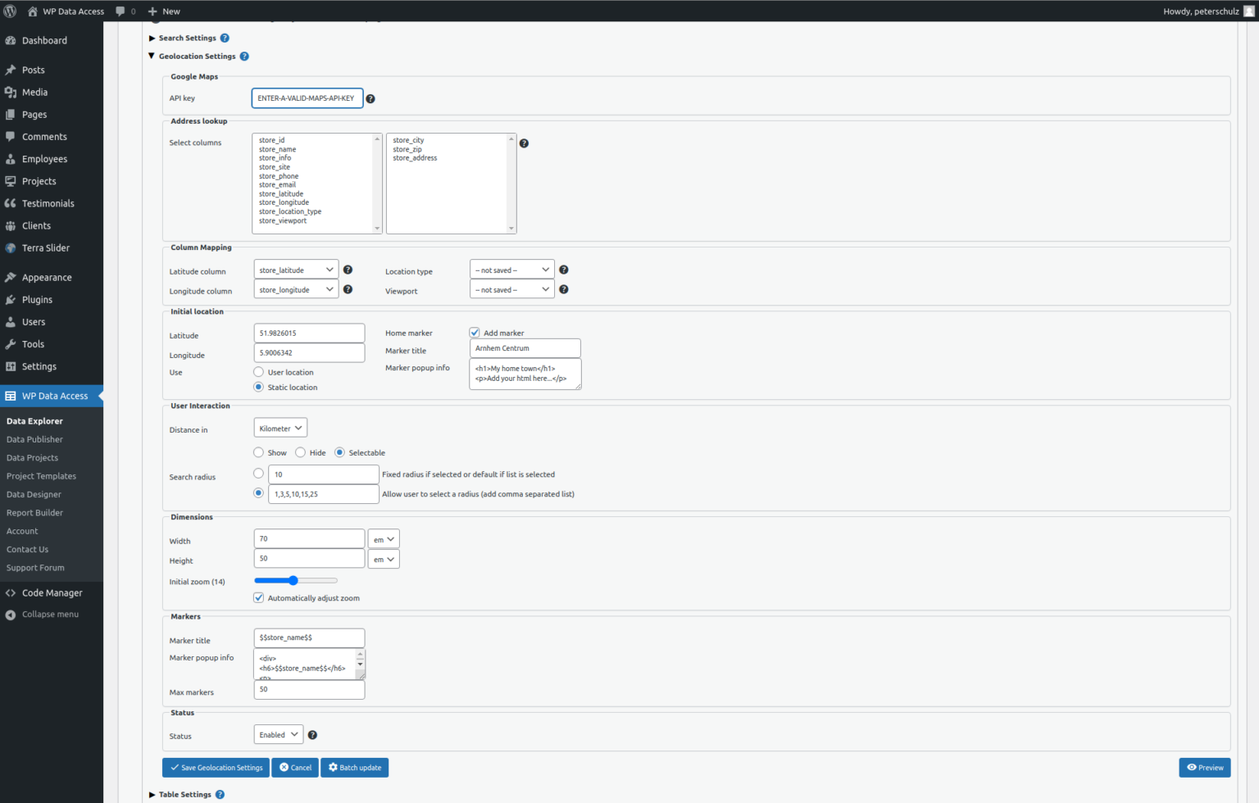Open Data Publisher in sidebar submenu
This screenshot has width=1259, height=803.
tap(34, 440)
